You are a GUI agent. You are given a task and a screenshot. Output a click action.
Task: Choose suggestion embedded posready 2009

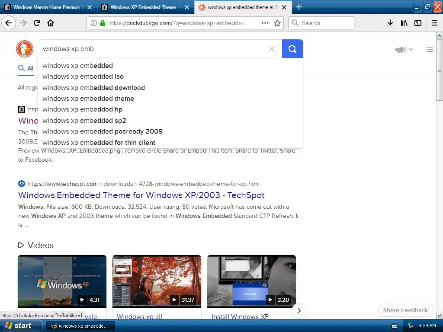point(170,131)
